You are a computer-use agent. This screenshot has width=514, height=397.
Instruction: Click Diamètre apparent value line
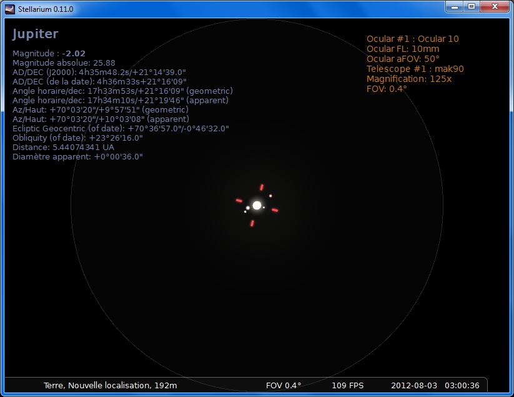(77, 156)
